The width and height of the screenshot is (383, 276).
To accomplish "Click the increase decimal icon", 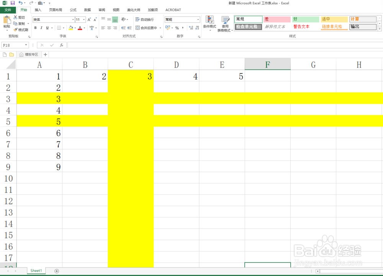I will pyautogui.click(x=191, y=28).
